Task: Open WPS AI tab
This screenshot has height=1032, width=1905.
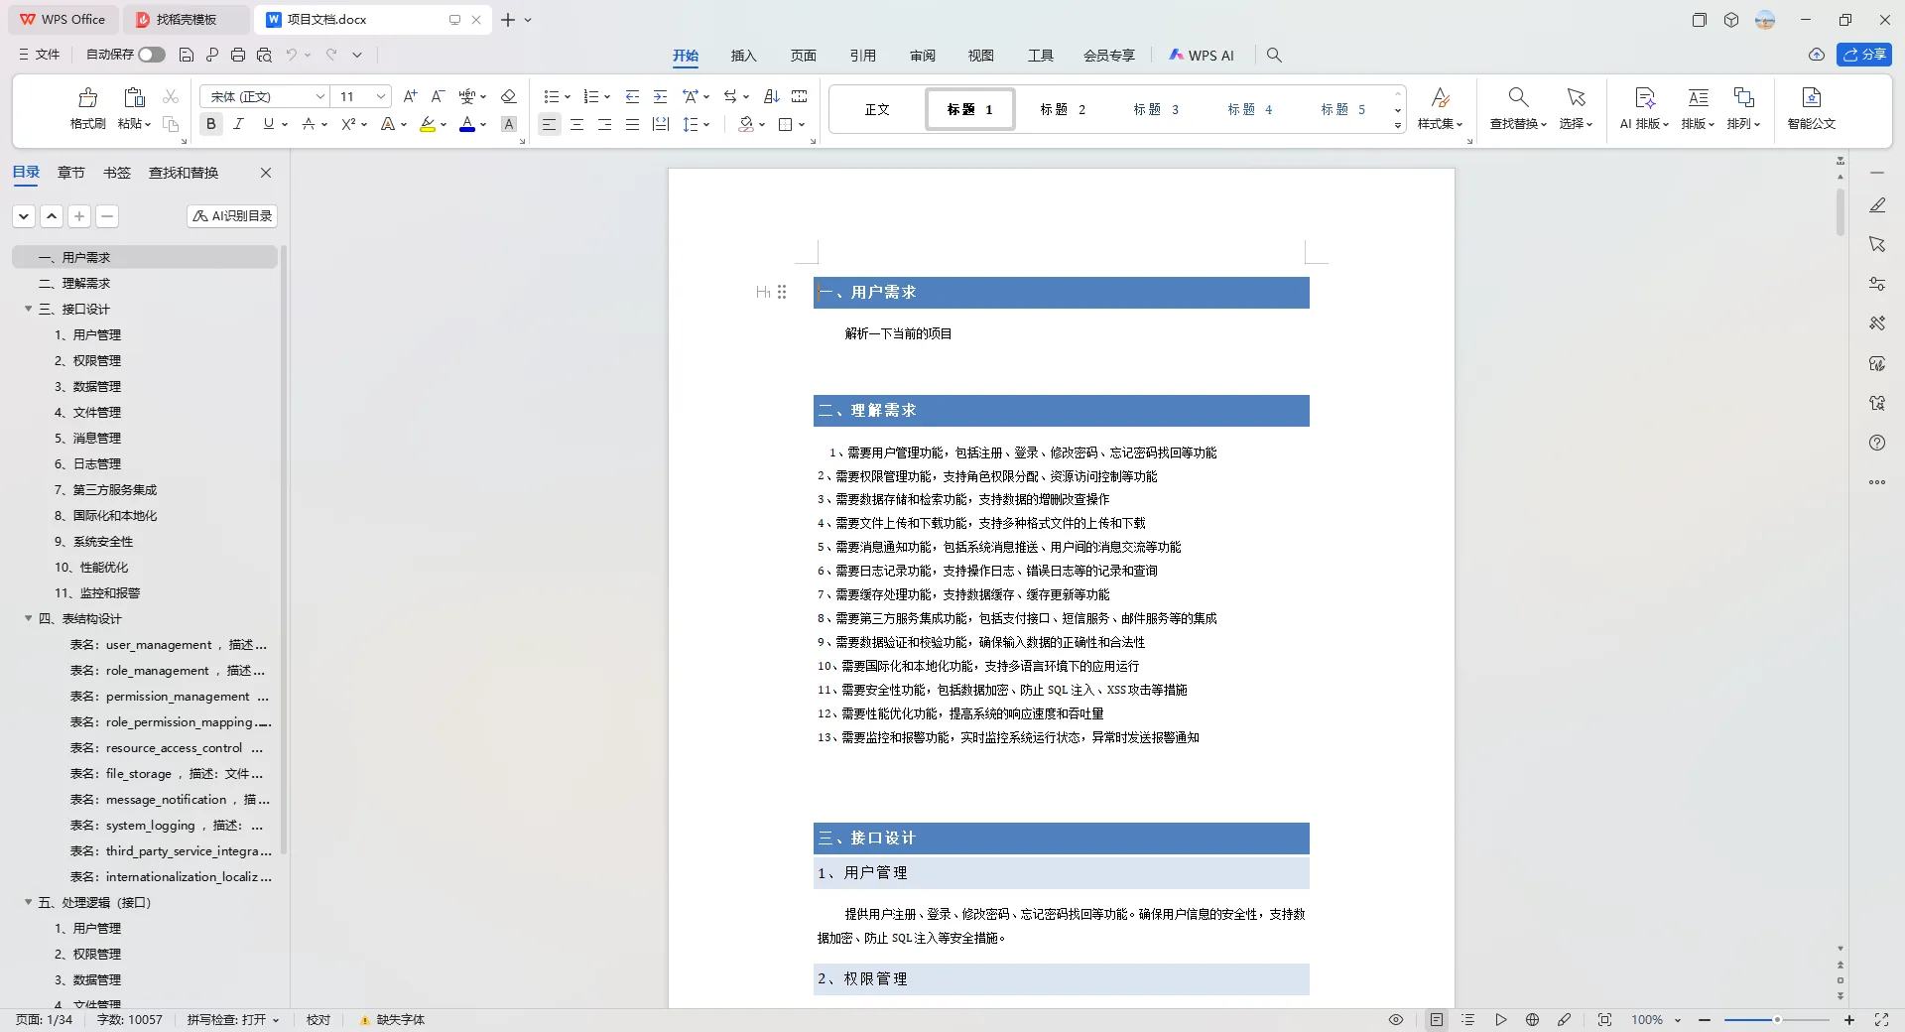Action: (1202, 56)
